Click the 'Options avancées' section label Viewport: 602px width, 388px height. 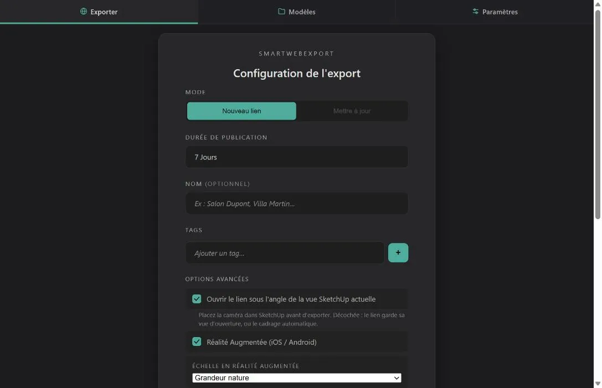pyautogui.click(x=217, y=279)
